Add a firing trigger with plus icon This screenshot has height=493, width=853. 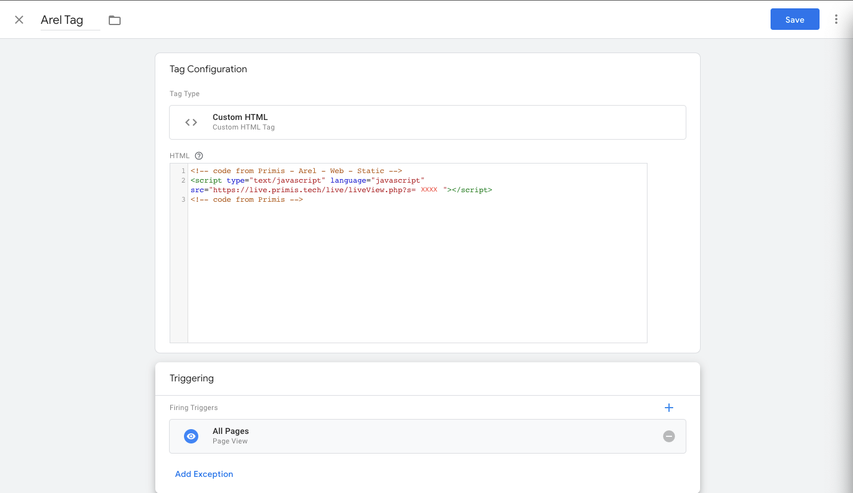pos(669,408)
